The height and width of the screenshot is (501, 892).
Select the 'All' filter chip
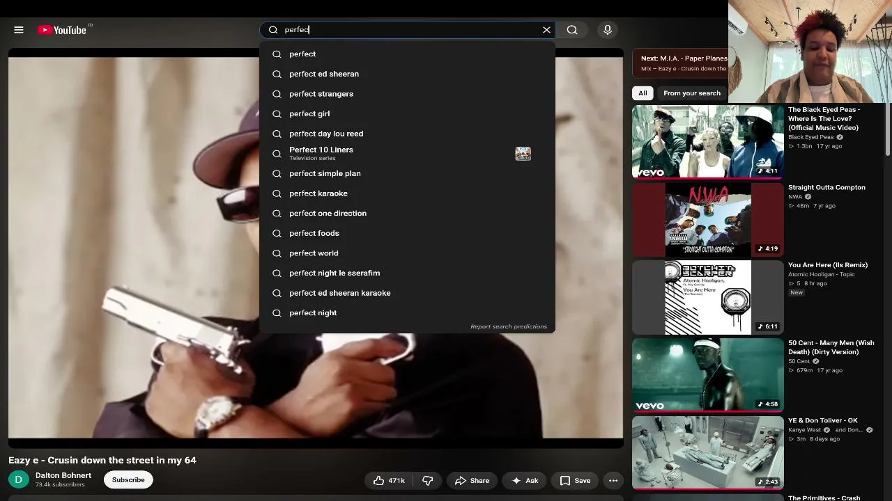click(643, 93)
